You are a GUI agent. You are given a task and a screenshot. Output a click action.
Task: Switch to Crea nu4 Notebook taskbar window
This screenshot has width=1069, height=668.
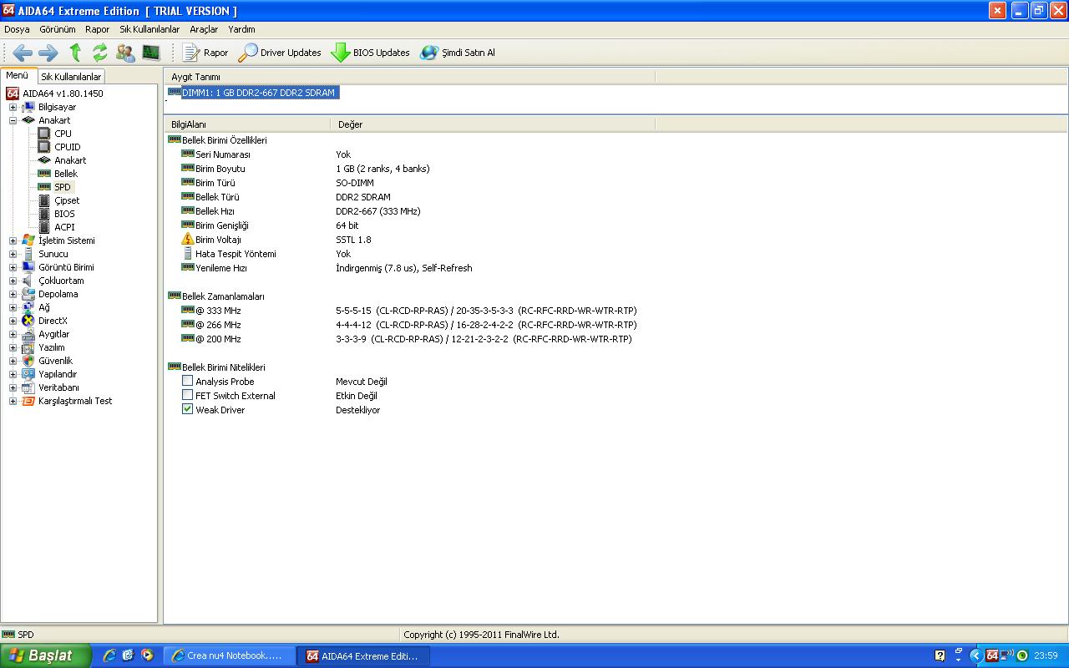click(x=230, y=655)
